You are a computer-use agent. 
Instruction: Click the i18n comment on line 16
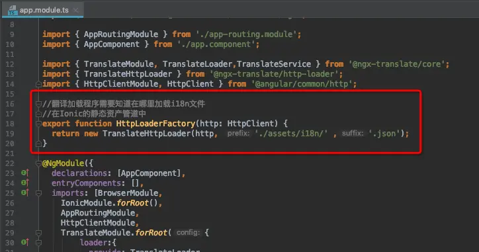pyautogui.click(x=124, y=104)
